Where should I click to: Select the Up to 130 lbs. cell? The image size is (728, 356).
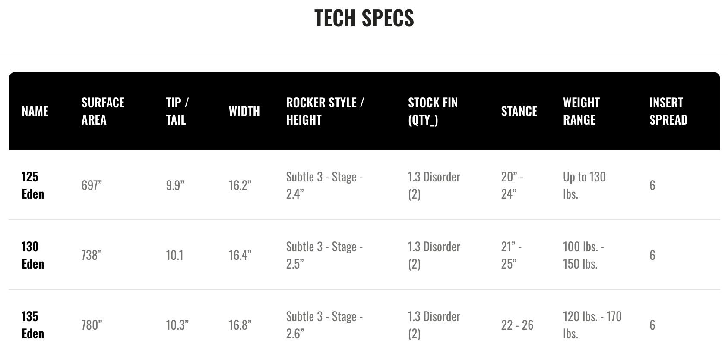[x=584, y=185]
